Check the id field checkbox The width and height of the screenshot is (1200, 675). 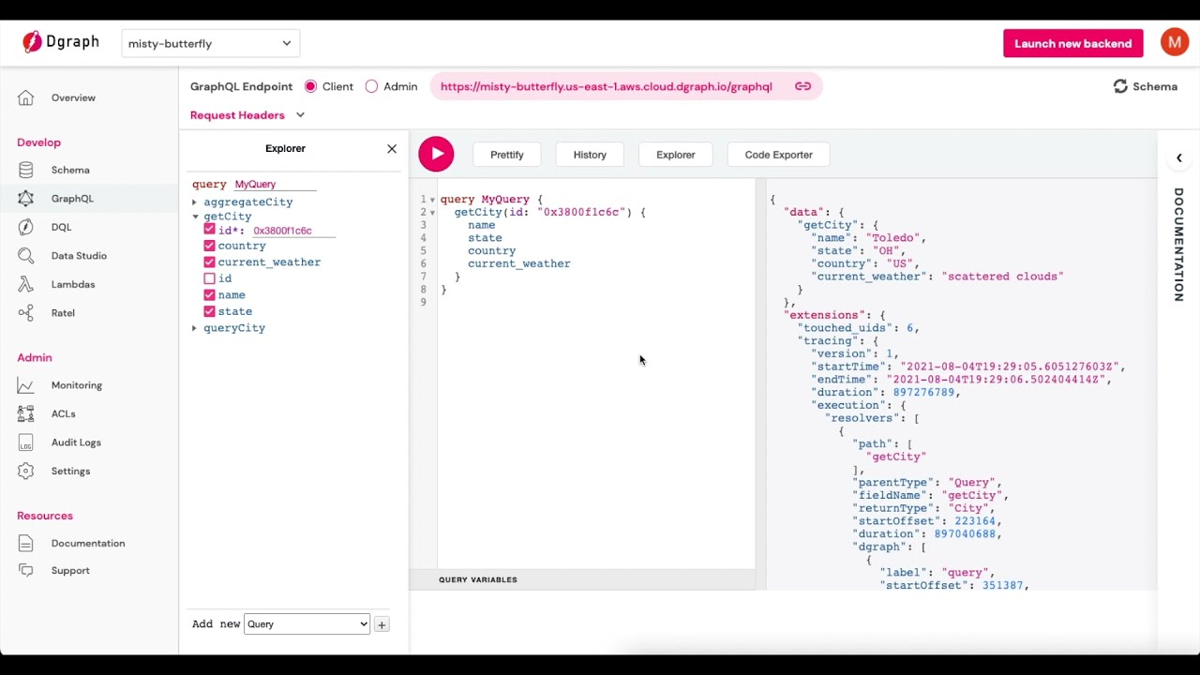point(209,278)
